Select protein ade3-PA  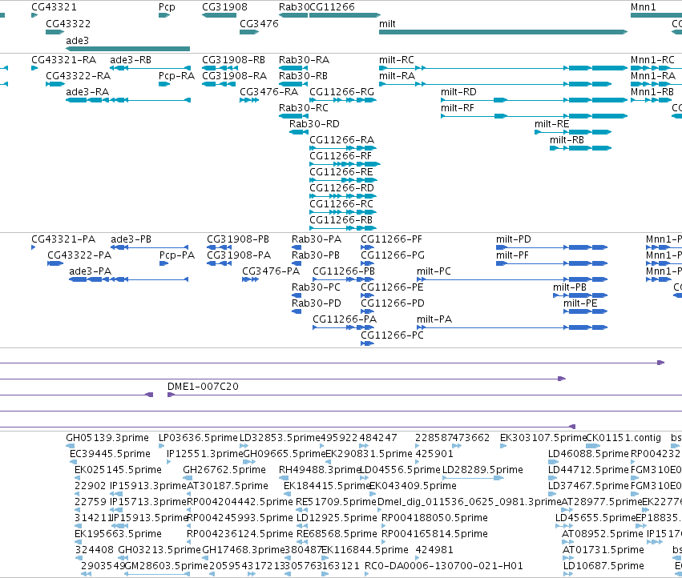click(129, 280)
